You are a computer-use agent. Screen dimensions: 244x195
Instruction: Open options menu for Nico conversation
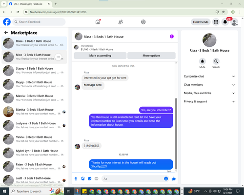59,57
